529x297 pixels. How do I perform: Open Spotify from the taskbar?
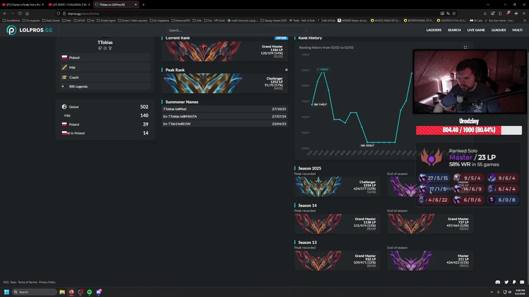[x=89, y=292]
